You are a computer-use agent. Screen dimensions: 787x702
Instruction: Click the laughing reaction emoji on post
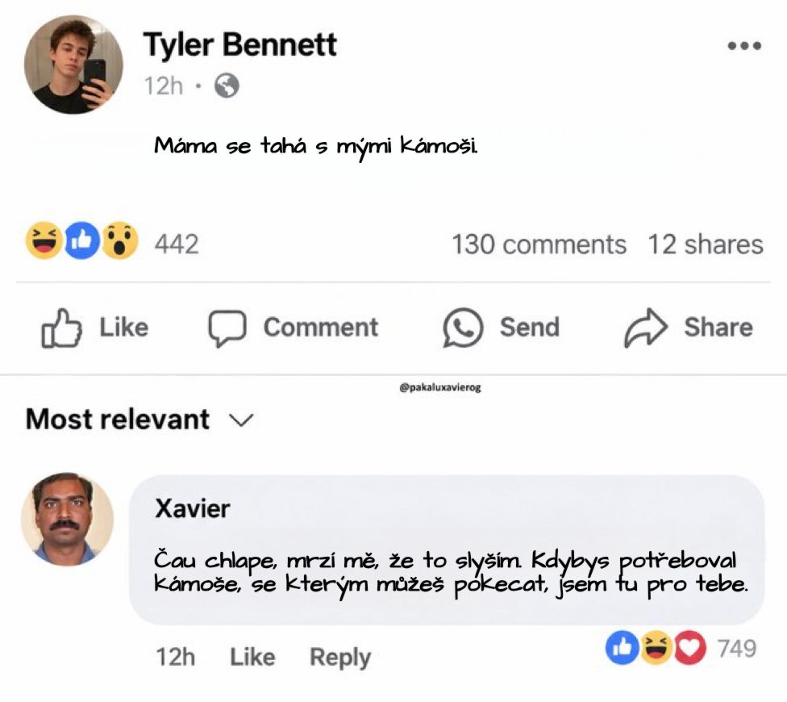coord(44,241)
